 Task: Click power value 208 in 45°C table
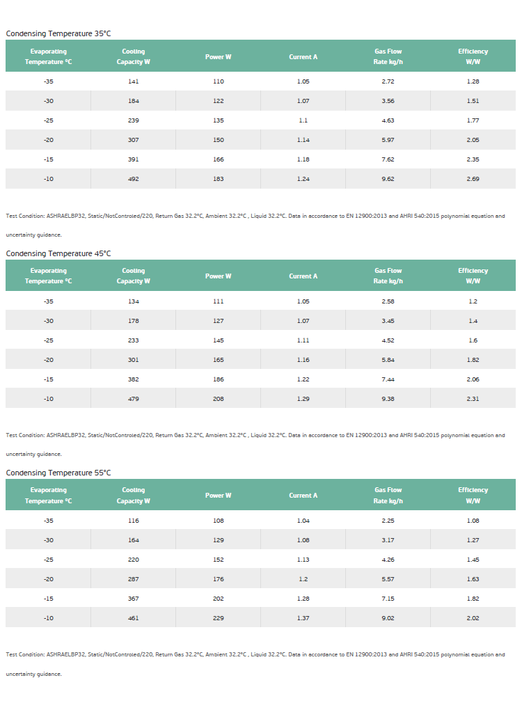(219, 399)
